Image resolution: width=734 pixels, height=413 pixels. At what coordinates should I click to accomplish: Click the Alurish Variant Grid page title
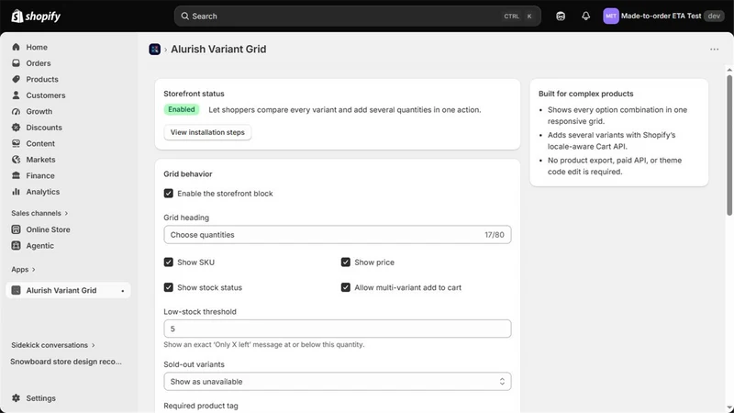(218, 50)
